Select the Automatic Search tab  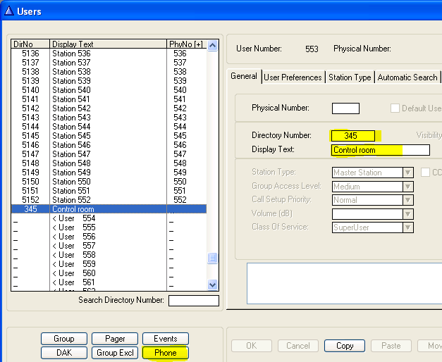pyautogui.click(x=407, y=77)
